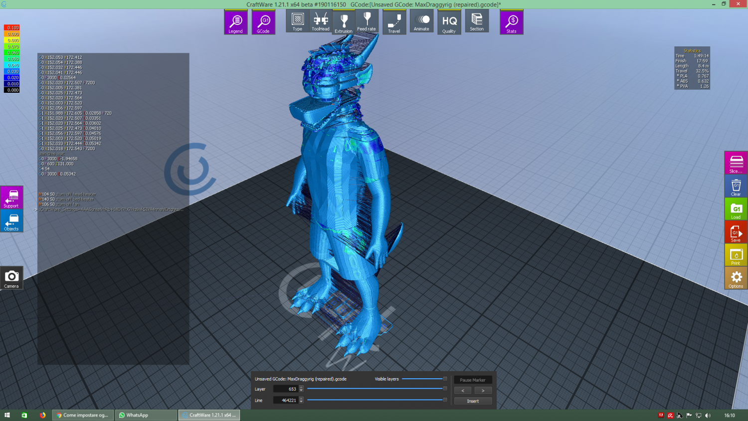Click the HQ Quality icon

pos(449,22)
